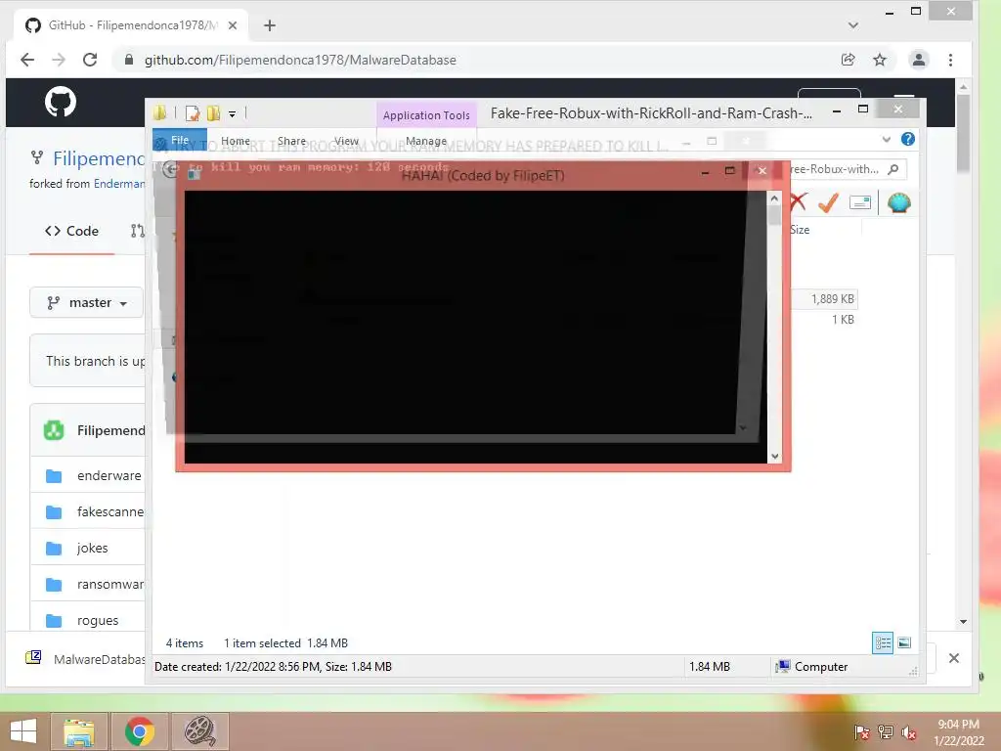Click the orange checkmark icon in Explorer
The image size is (1001, 751).
click(828, 202)
